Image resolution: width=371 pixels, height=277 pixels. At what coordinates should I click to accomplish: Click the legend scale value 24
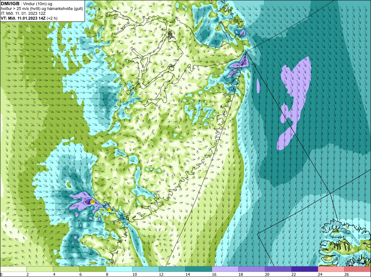pos(320,274)
